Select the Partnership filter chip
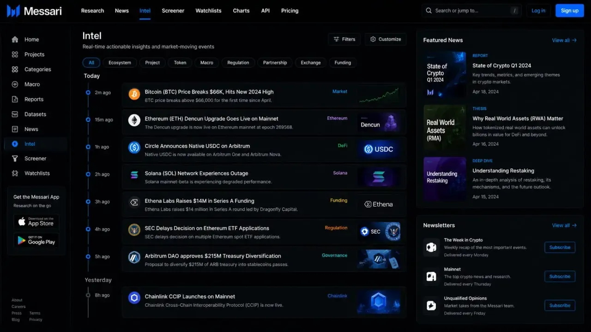 (275, 63)
